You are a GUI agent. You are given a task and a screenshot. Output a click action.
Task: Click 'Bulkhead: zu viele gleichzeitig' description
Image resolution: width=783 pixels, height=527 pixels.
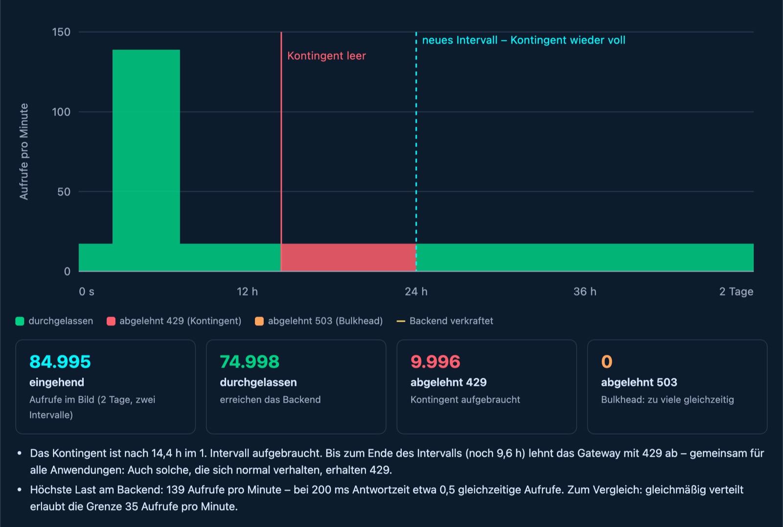pyautogui.click(x=668, y=399)
